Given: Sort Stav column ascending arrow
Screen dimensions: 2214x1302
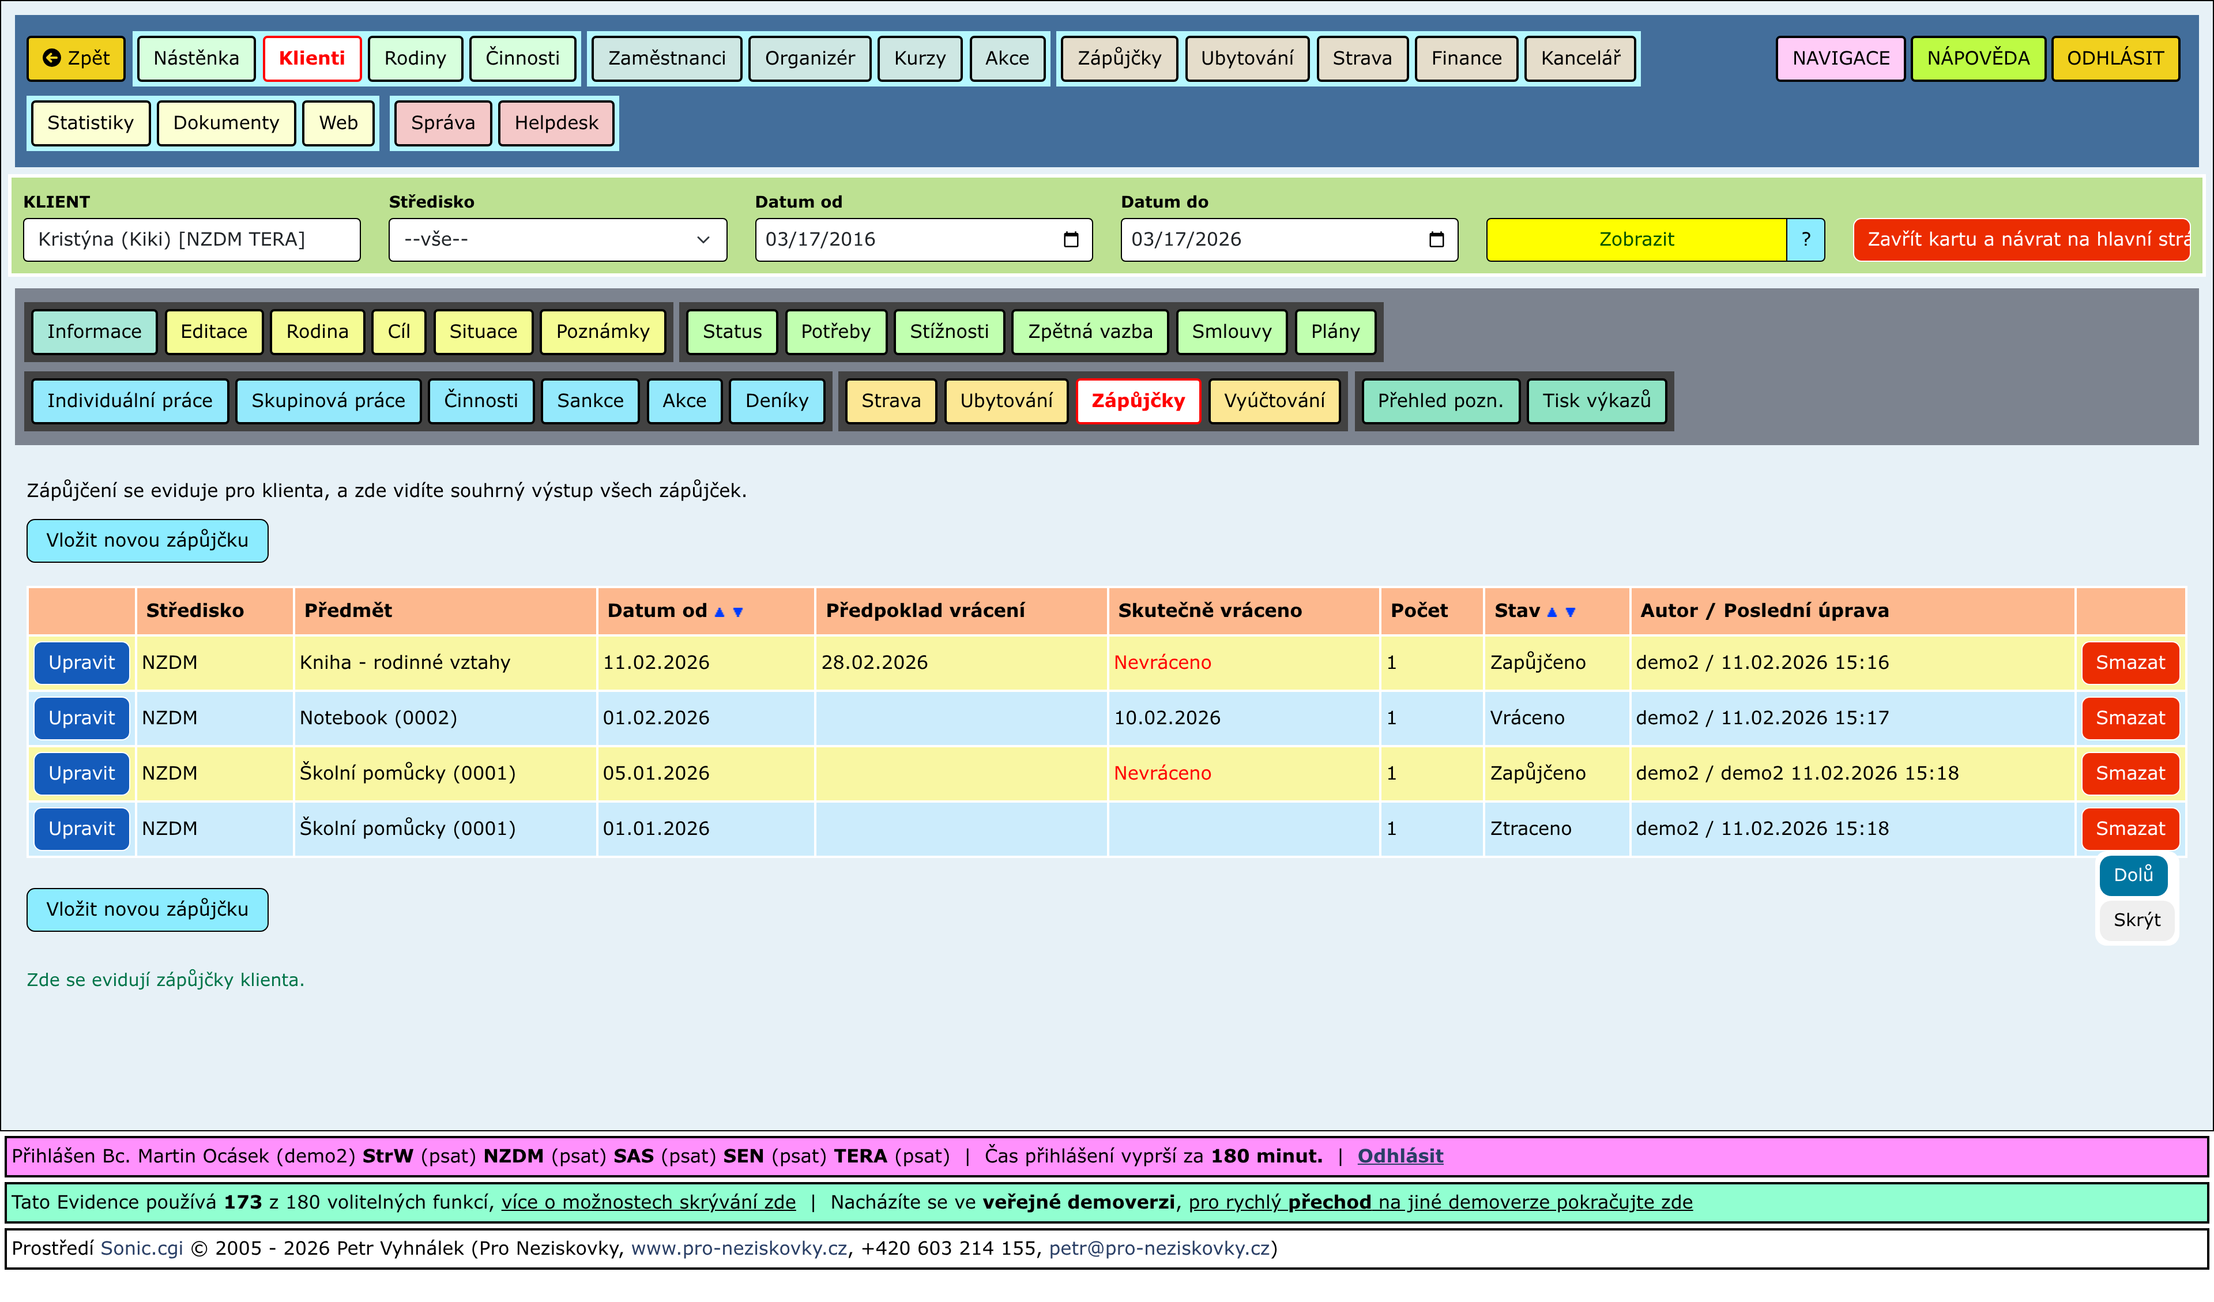Looking at the screenshot, I should 1552,612.
